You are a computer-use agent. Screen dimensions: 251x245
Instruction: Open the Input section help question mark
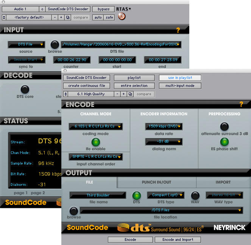tap(178, 30)
